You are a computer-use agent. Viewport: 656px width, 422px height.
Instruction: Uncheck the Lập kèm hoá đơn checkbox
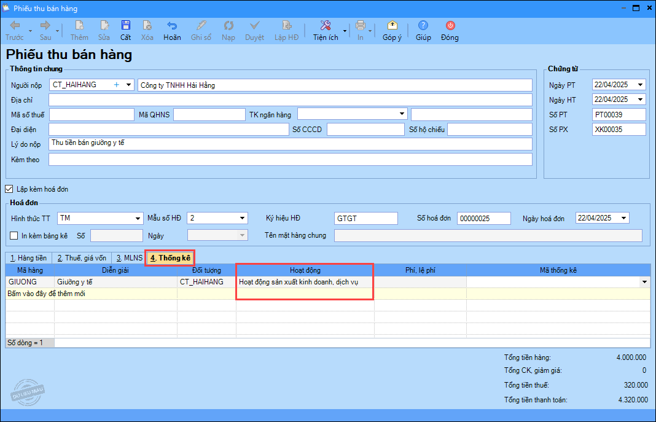click(x=9, y=189)
